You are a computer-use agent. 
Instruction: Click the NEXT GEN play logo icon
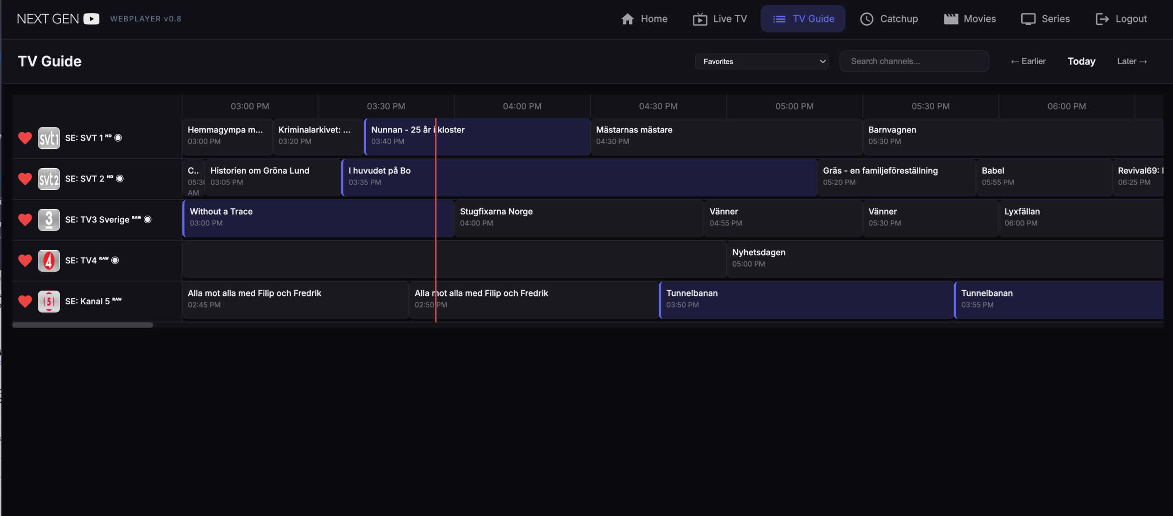pyautogui.click(x=91, y=19)
